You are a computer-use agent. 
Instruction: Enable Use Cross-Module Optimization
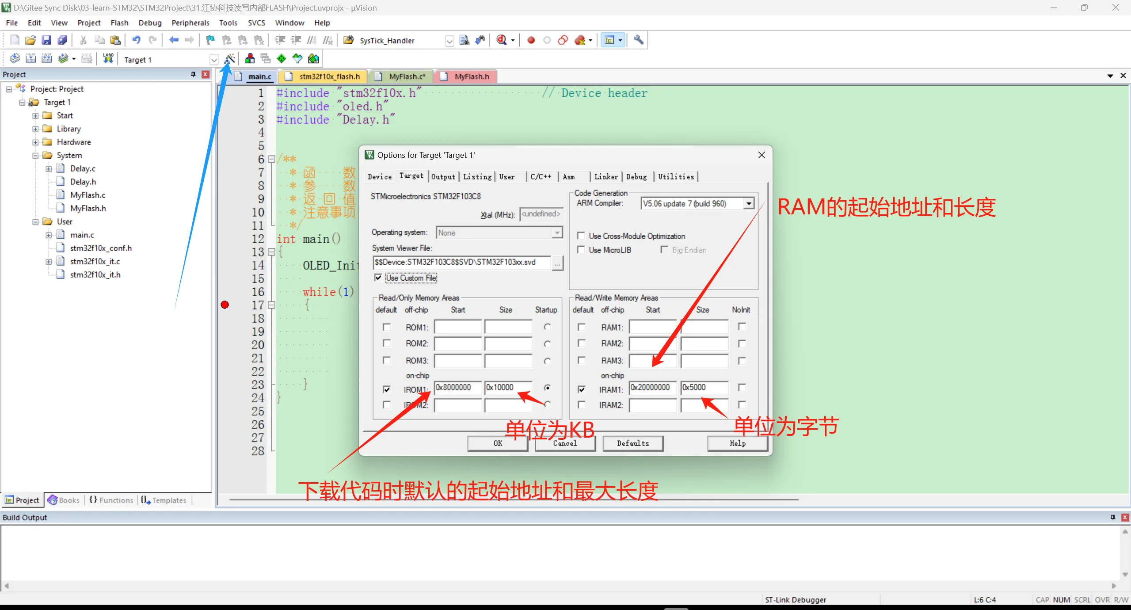581,236
